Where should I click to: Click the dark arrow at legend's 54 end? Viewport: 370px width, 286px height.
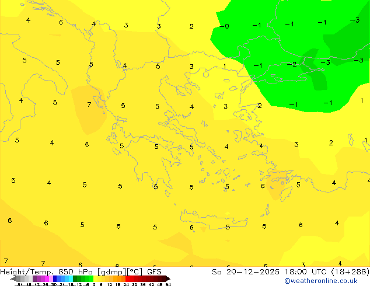[x=168, y=278]
